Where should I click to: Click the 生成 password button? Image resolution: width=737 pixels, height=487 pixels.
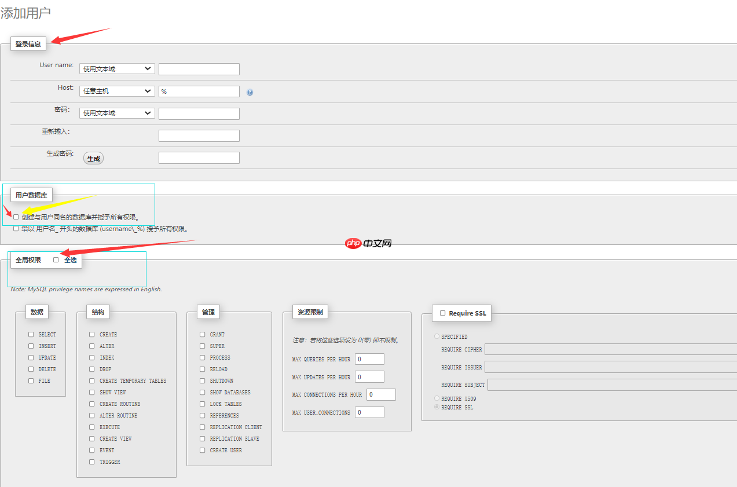click(x=93, y=158)
